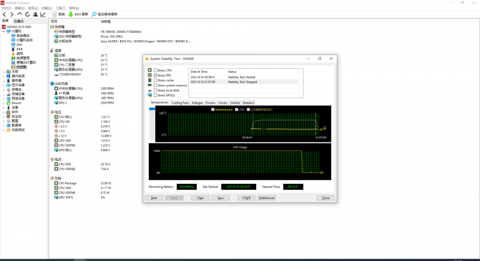
Task: Collapse the 计算机 tree node
Action: [4, 32]
